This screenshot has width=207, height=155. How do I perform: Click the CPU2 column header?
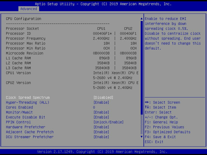tap(128, 29)
